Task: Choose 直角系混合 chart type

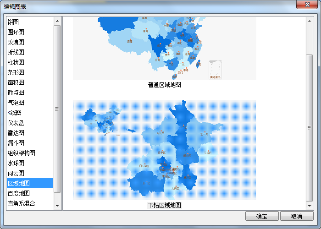Action: pyautogui.click(x=21, y=203)
